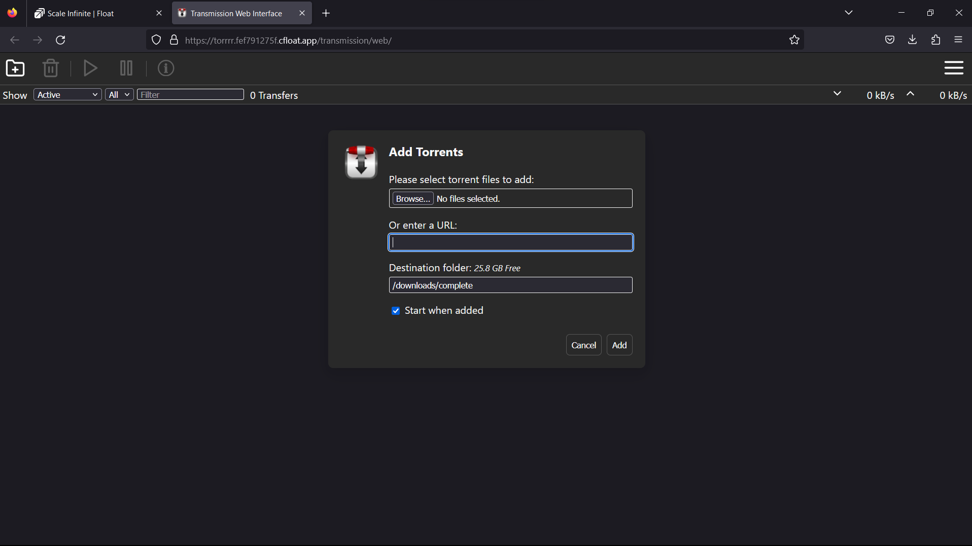
Task: Click the Browse... file button
Action: pyautogui.click(x=413, y=198)
